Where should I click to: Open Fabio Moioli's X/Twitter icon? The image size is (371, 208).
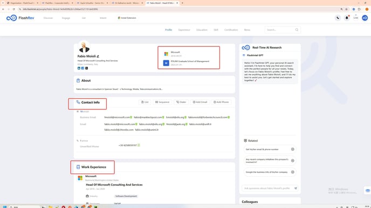[x=86, y=68]
